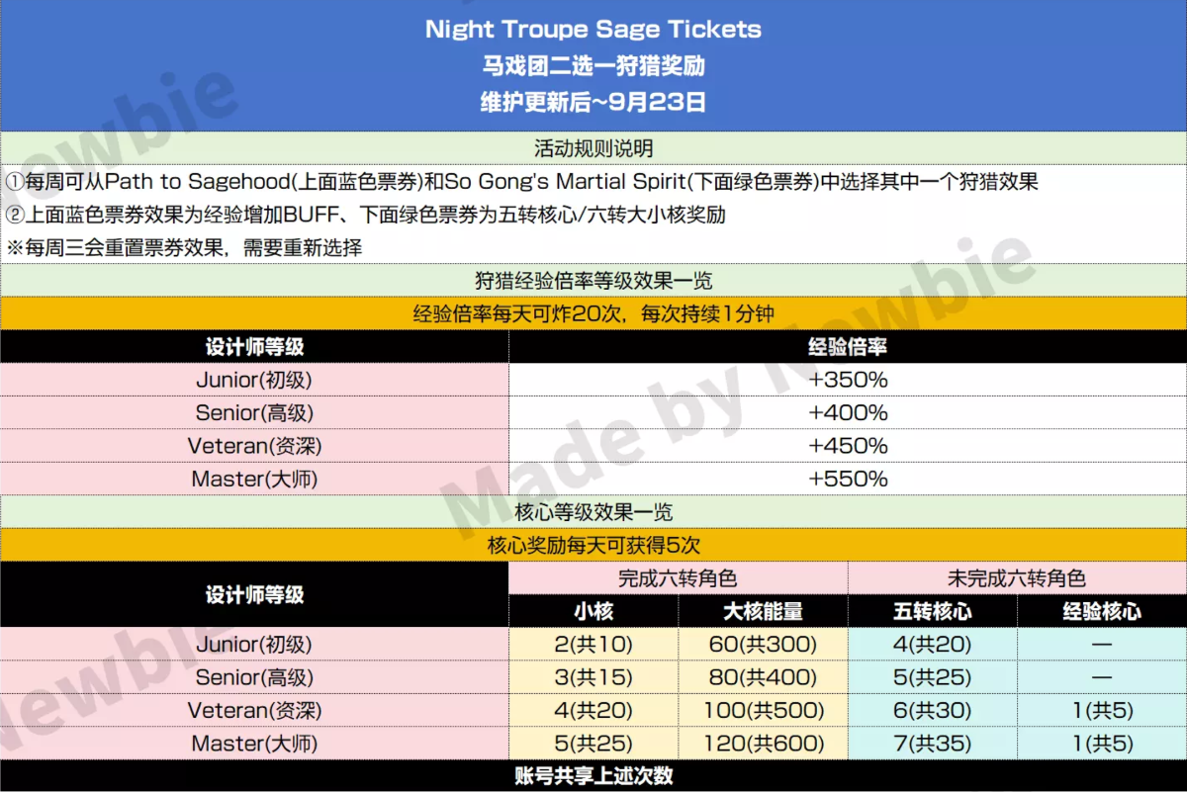Select the orange 经验倍率每天可炸20次 banner
The image size is (1187, 792).
593,313
